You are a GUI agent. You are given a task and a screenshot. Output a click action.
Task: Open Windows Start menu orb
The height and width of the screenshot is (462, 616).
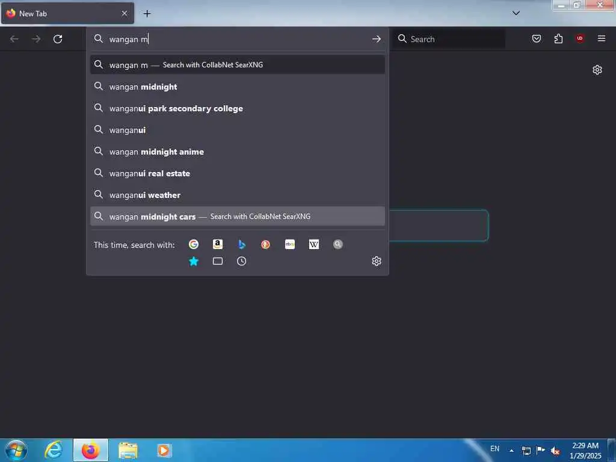(x=16, y=450)
